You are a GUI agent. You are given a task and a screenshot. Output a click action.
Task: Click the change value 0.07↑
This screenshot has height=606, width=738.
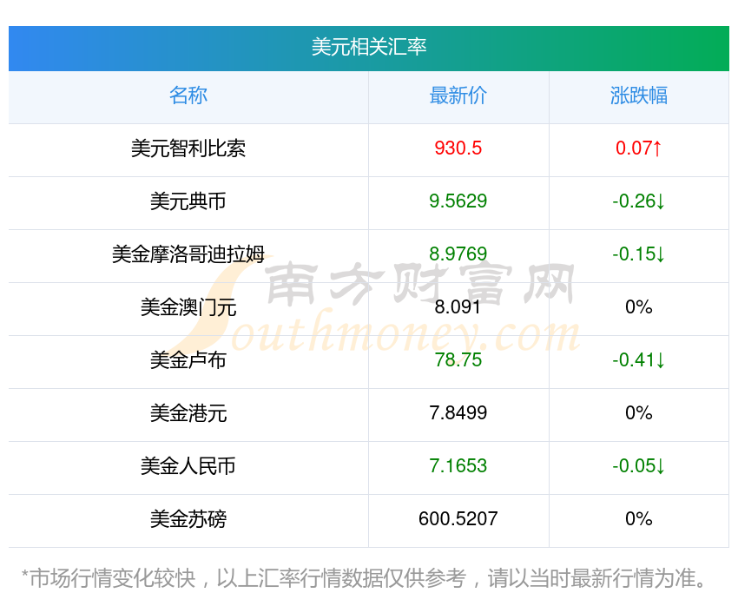(x=639, y=148)
